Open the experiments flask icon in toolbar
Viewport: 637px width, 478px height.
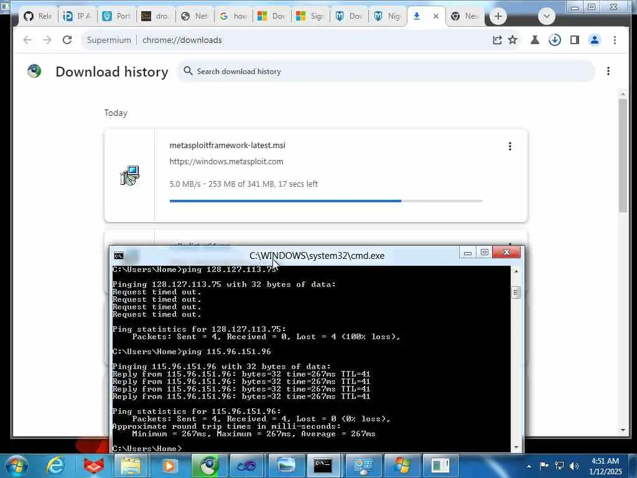(x=535, y=40)
